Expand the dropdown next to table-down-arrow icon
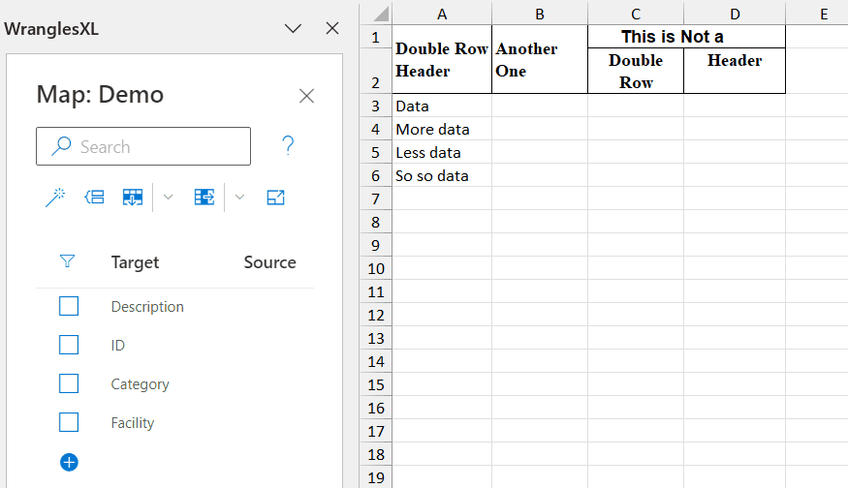The width and height of the screenshot is (848, 488). click(168, 198)
